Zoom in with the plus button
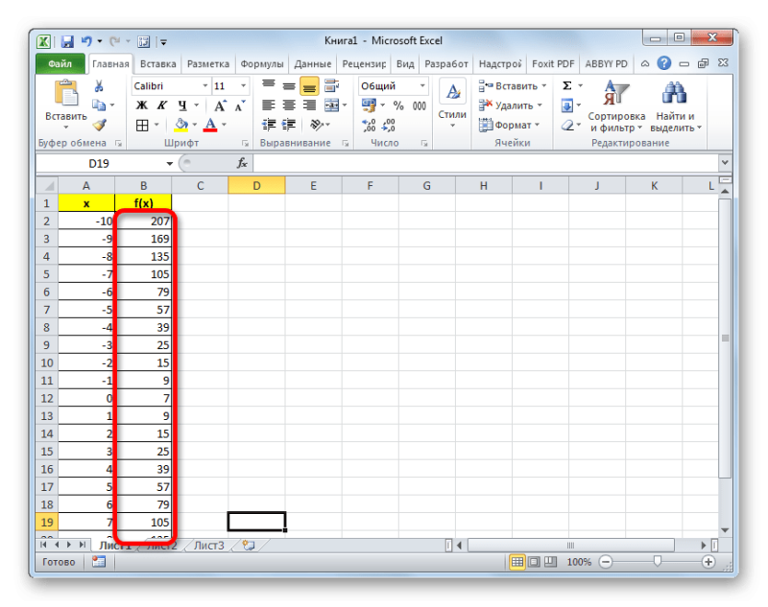This screenshot has width=768, height=607. 708,562
